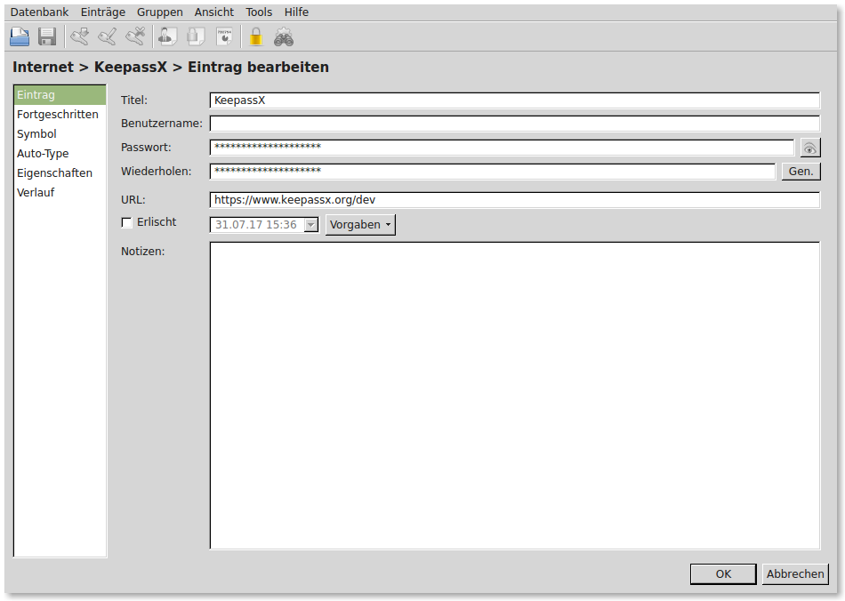845x601 pixels.
Task: Open the Datenbank menu
Action: pyautogui.click(x=39, y=12)
